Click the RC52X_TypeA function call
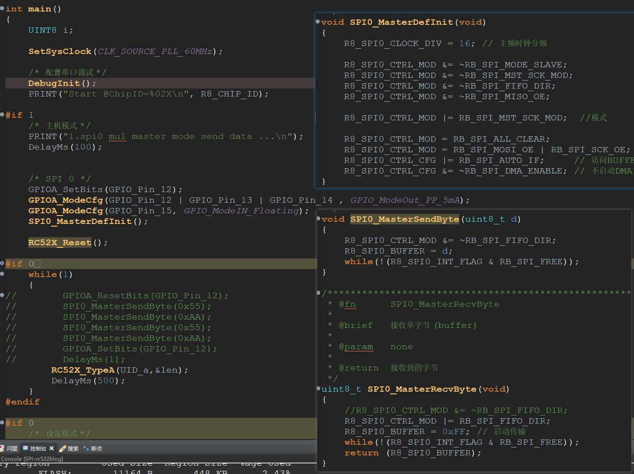The height and width of the screenshot is (474, 634). point(83,370)
